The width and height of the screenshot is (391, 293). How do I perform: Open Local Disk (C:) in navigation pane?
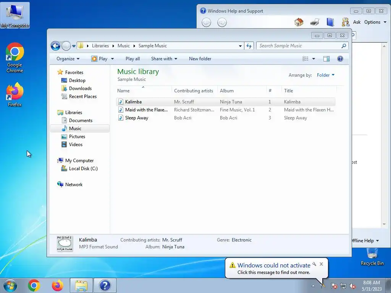83,169
